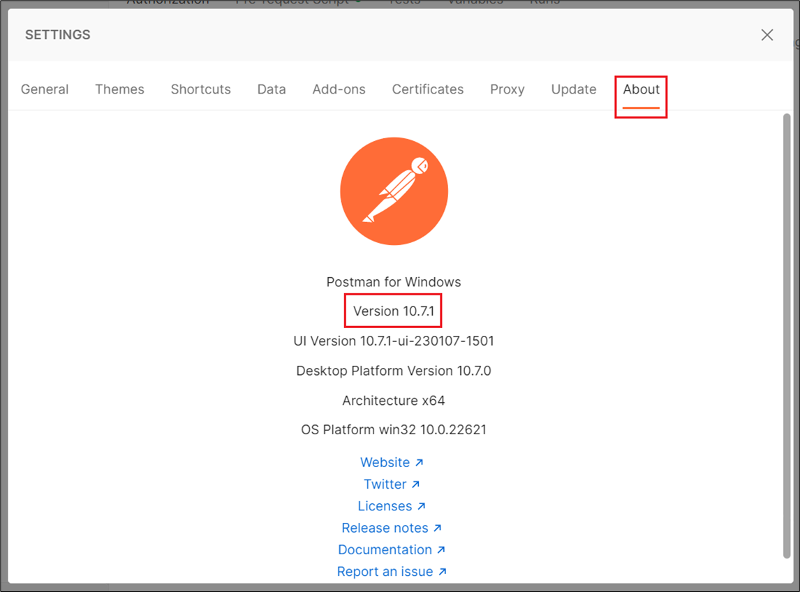Close the Settings dialog with X

[x=766, y=35]
